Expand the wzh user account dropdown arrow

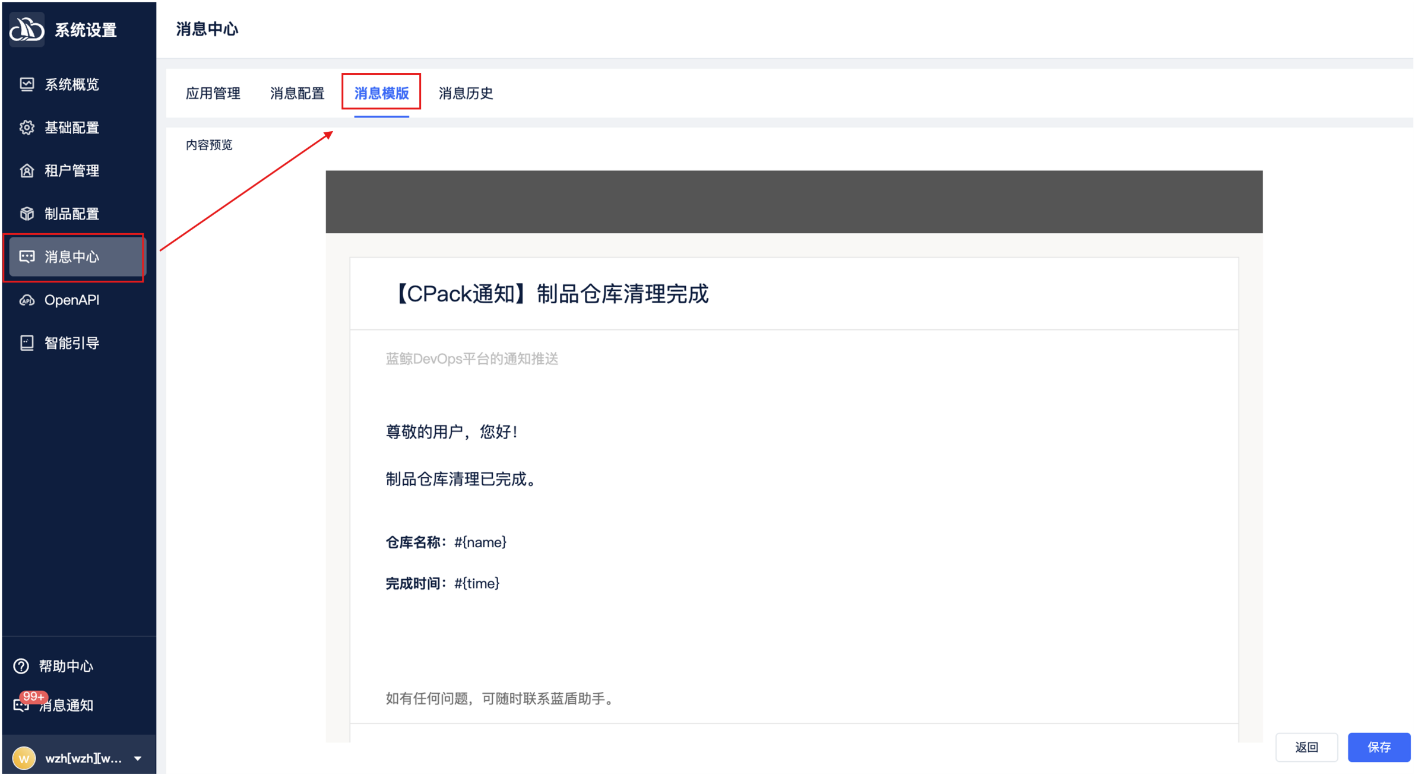138,758
